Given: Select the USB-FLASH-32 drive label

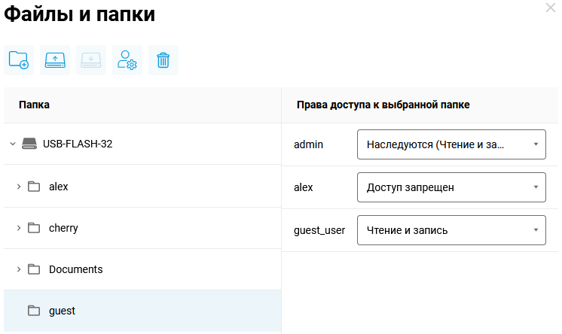Looking at the screenshot, I should point(78,144).
